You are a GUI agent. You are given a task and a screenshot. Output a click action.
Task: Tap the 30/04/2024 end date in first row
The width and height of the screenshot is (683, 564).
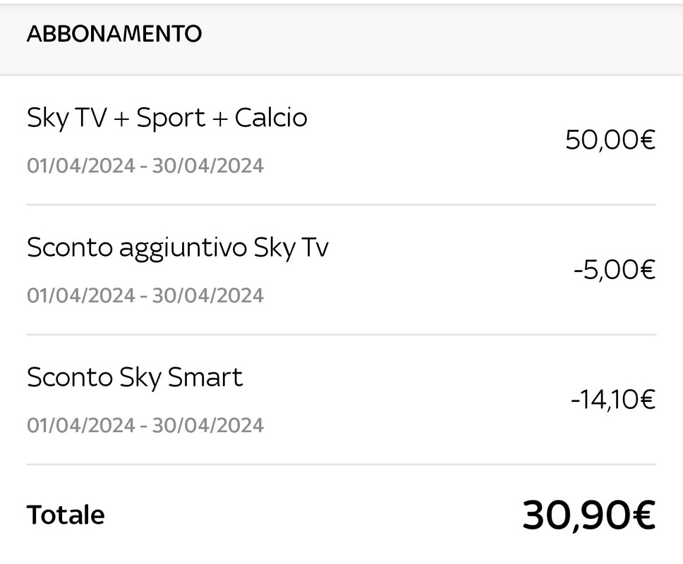coord(207,166)
